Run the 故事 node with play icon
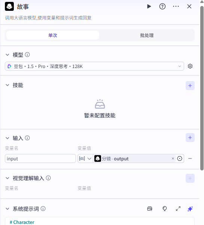Image resolution: width=204 pixels, height=225 pixels. [x=149, y=6]
